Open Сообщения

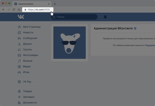[30, 38]
